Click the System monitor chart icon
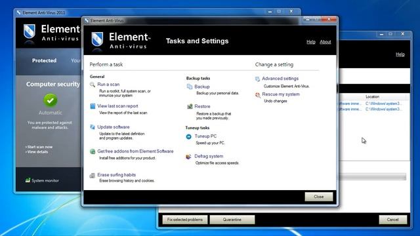 click(x=28, y=180)
